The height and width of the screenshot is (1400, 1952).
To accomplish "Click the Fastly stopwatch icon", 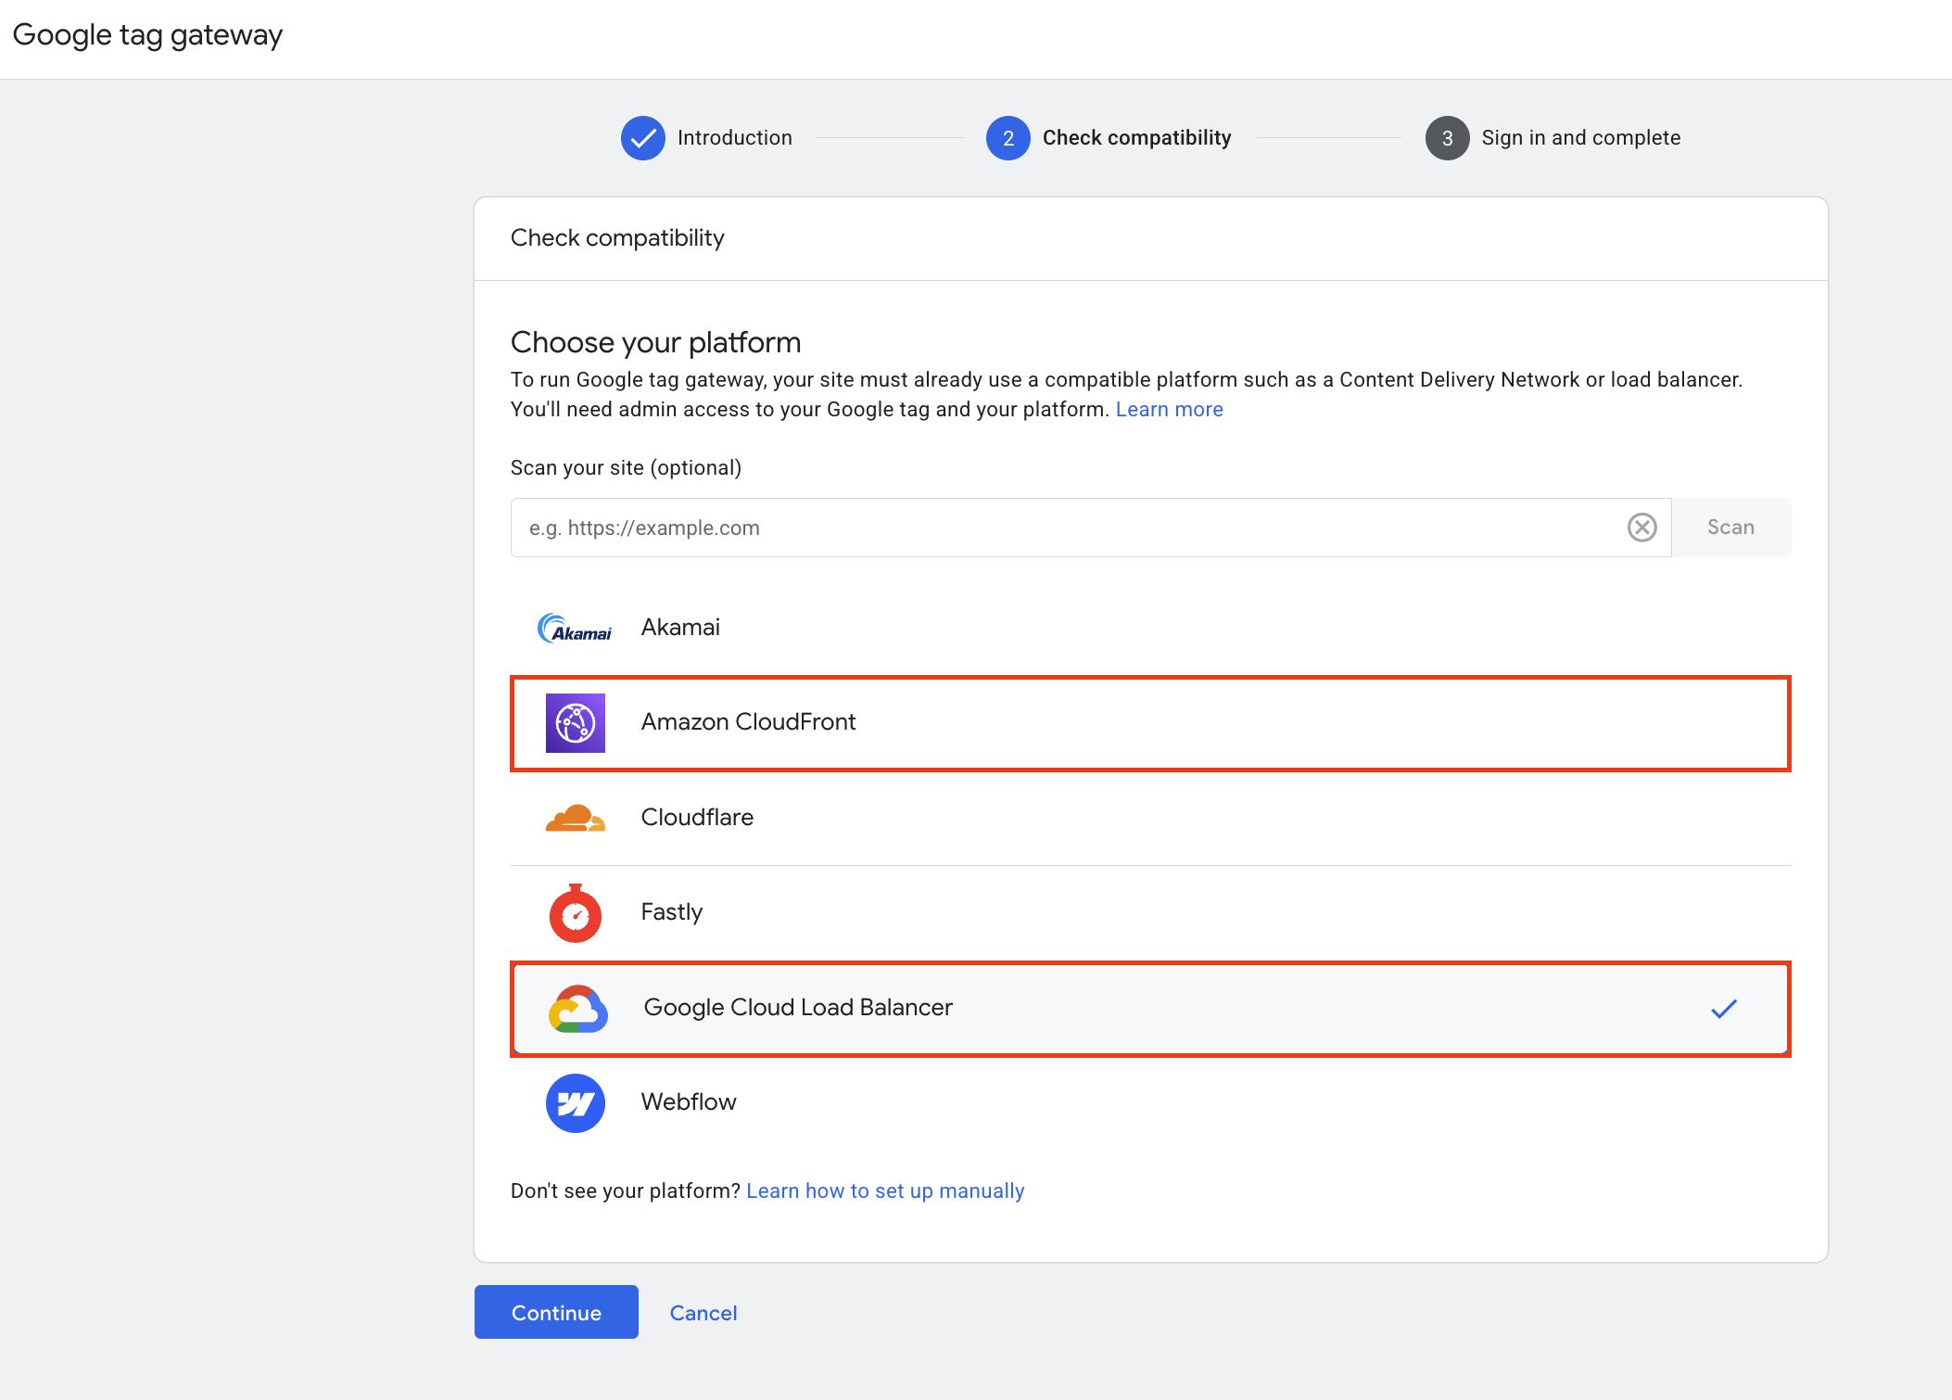I will [576, 913].
